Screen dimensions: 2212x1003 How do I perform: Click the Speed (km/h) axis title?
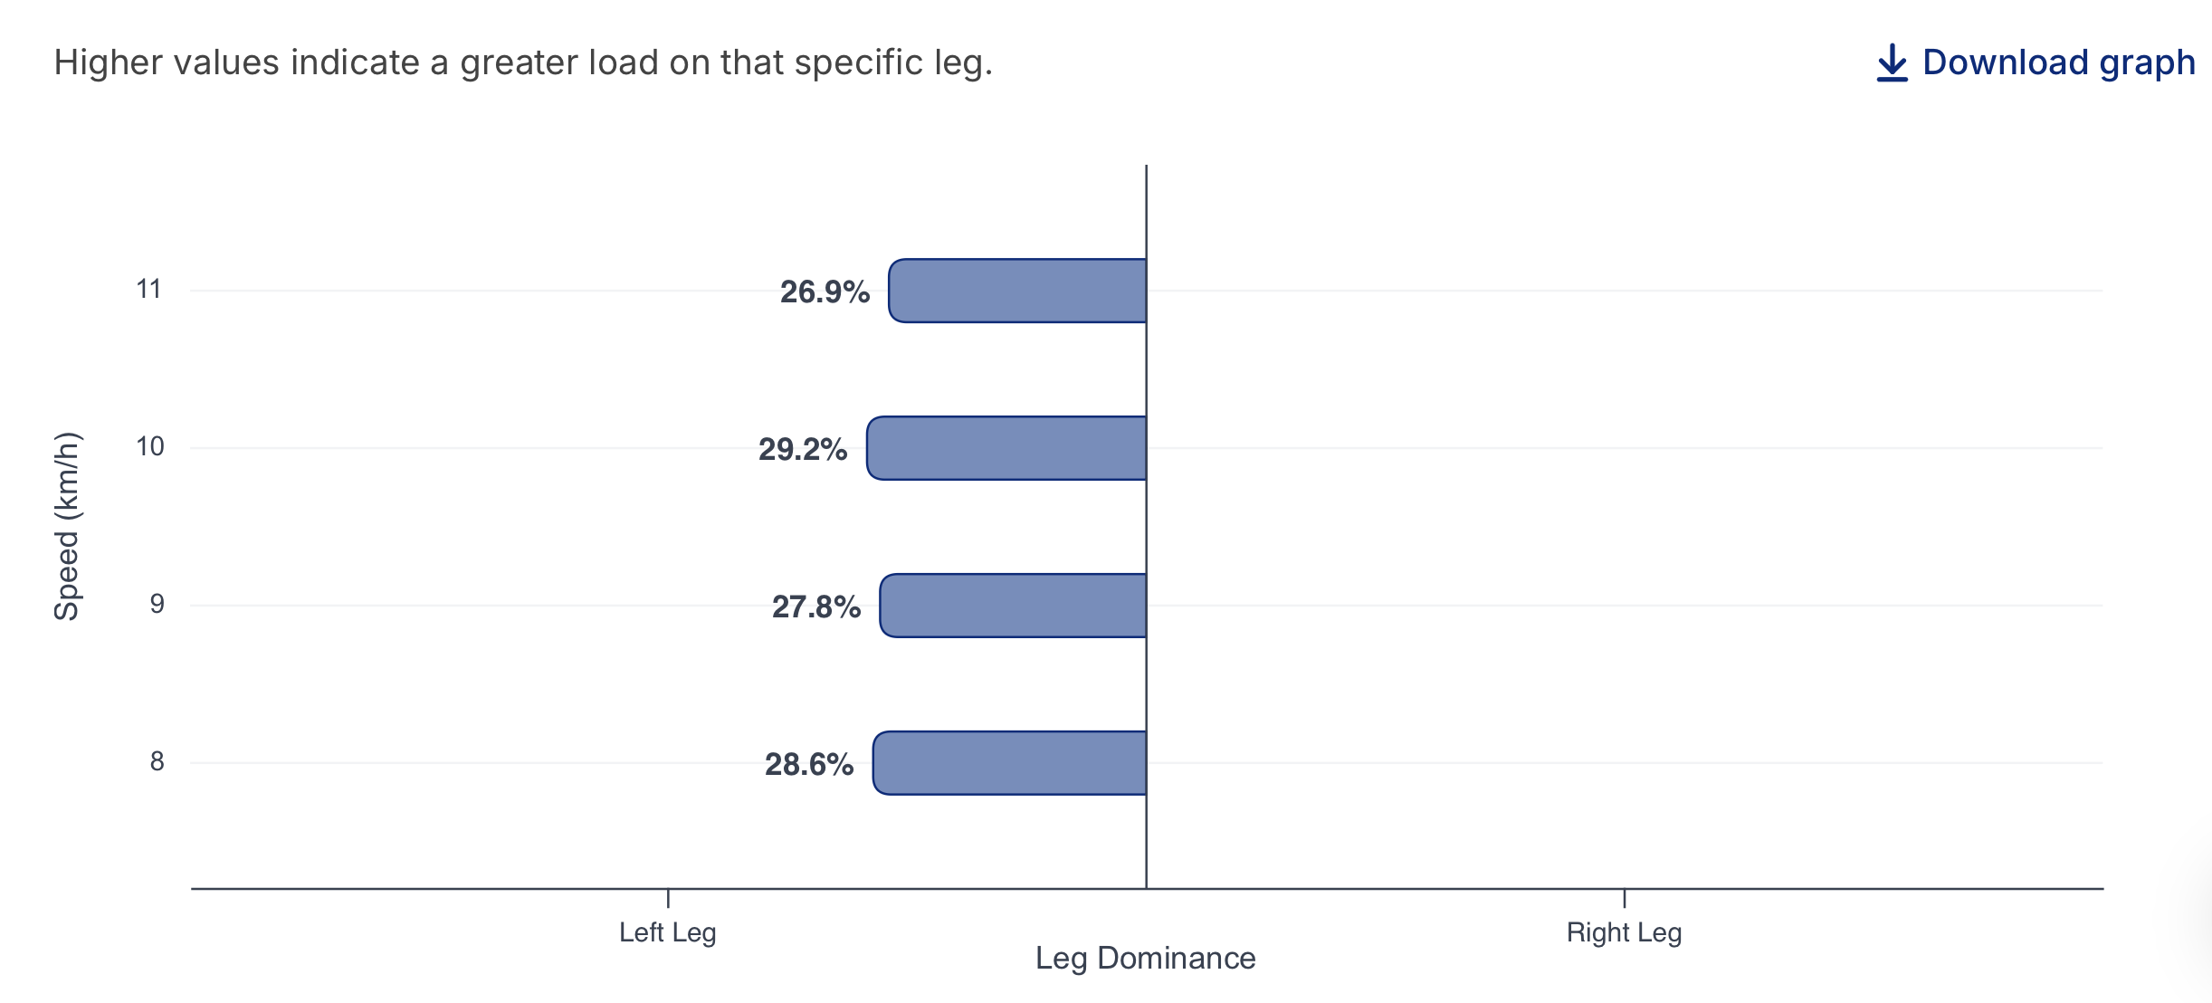click(x=67, y=526)
